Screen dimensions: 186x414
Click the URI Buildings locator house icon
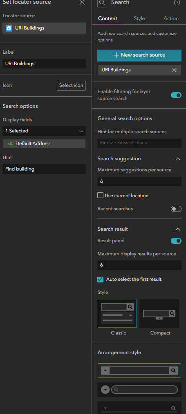point(9,28)
